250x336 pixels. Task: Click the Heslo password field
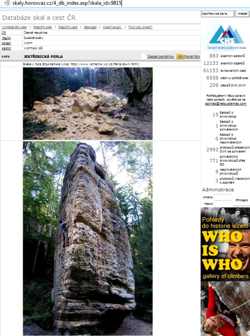point(223,204)
